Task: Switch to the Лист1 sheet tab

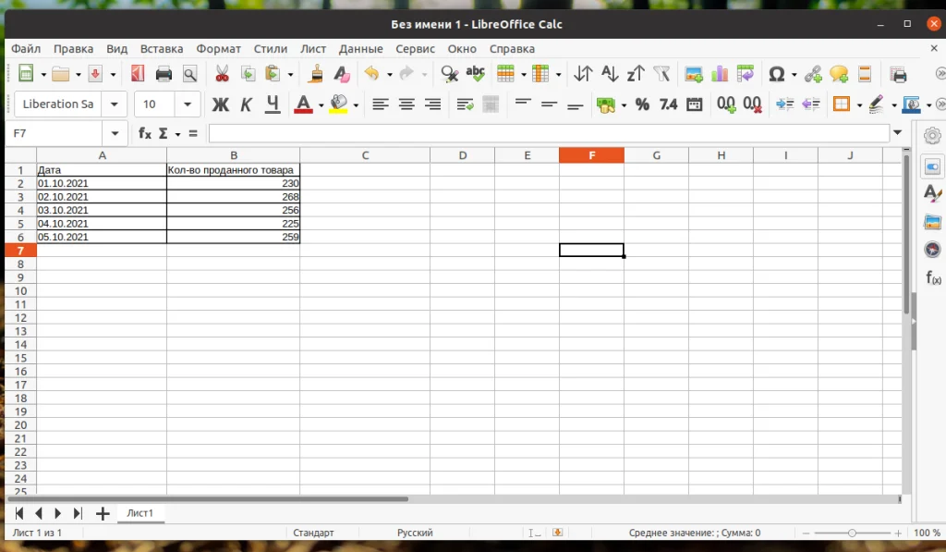Action: 140,513
